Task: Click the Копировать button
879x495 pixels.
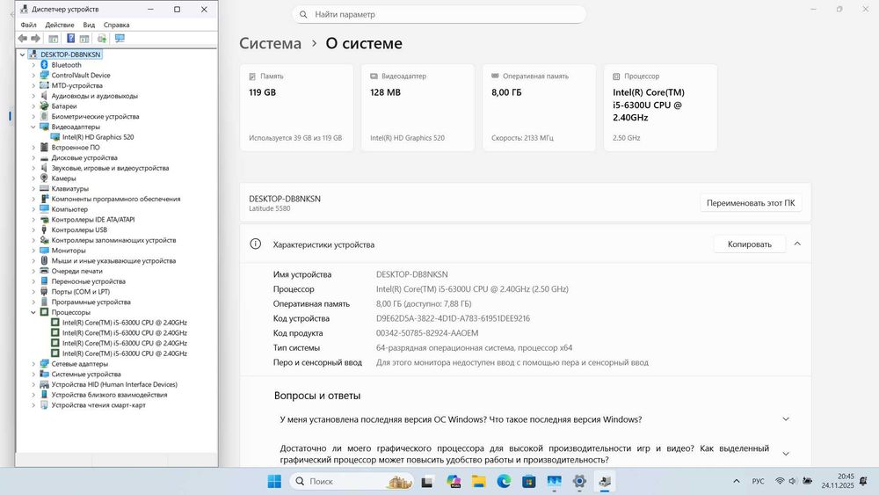Action: [750, 244]
